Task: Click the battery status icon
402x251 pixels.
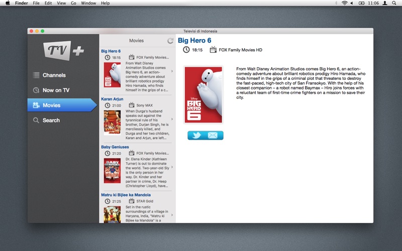Action: coord(361,3)
